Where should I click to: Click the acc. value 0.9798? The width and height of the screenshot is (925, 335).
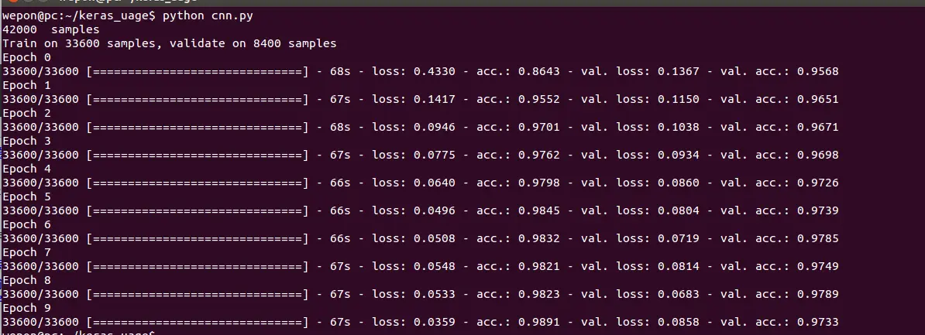(x=539, y=183)
